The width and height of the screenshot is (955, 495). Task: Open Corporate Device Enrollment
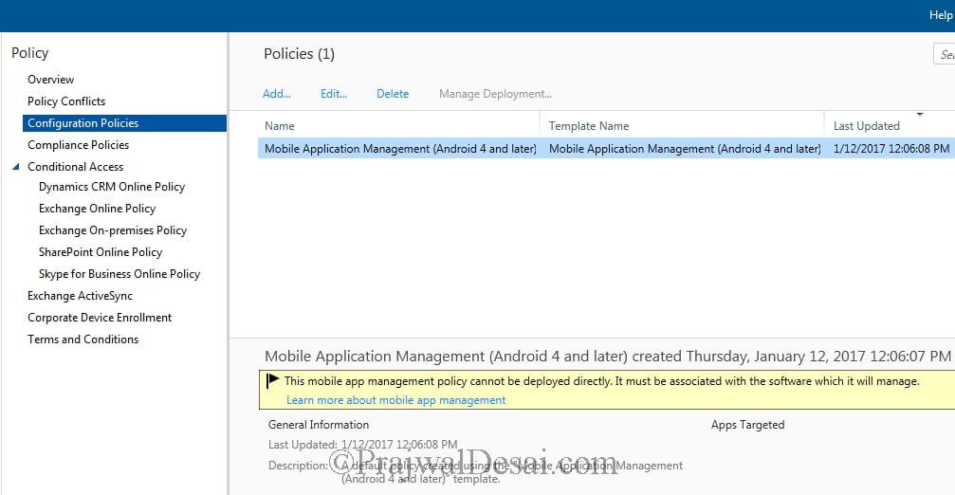click(x=100, y=318)
